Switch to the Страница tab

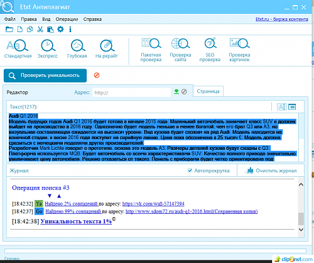208,91
